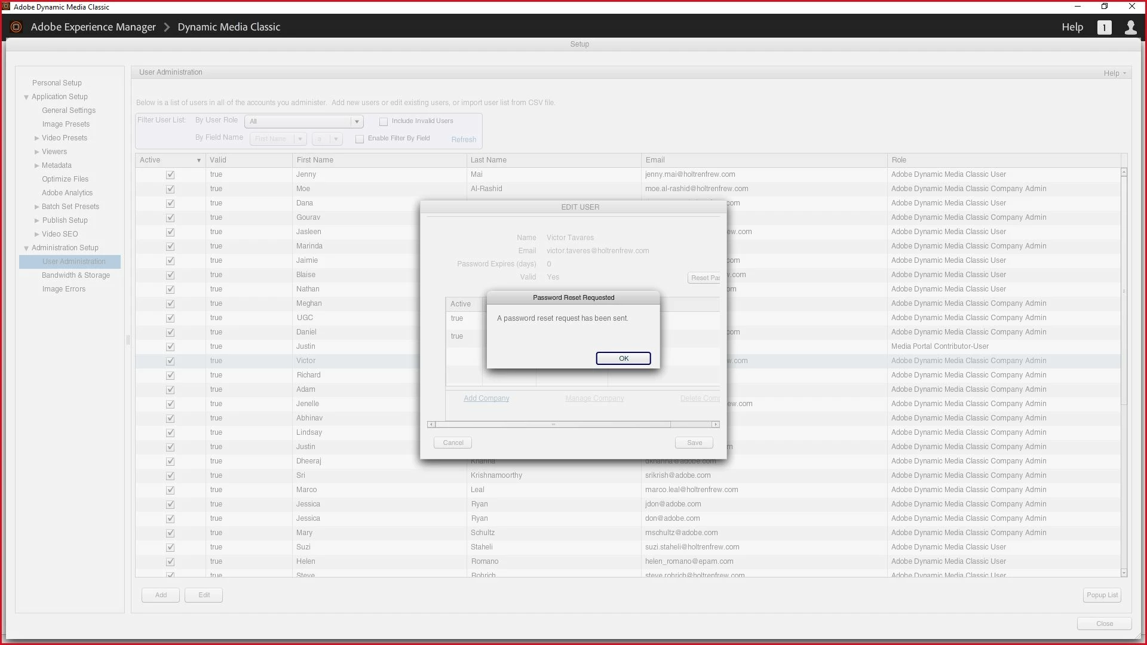Click the edit dialog left scroll arrow
1147x645 pixels.
click(x=431, y=425)
